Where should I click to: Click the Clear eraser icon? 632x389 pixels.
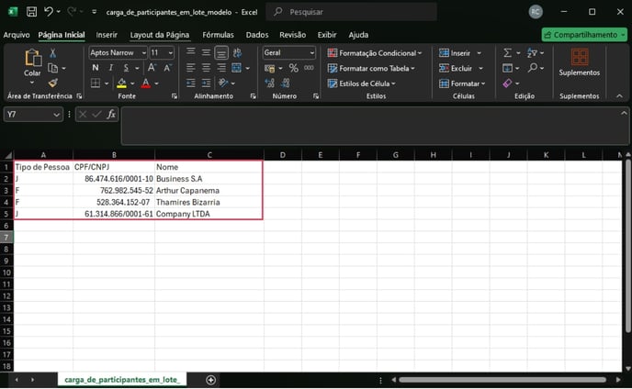(507, 83)
